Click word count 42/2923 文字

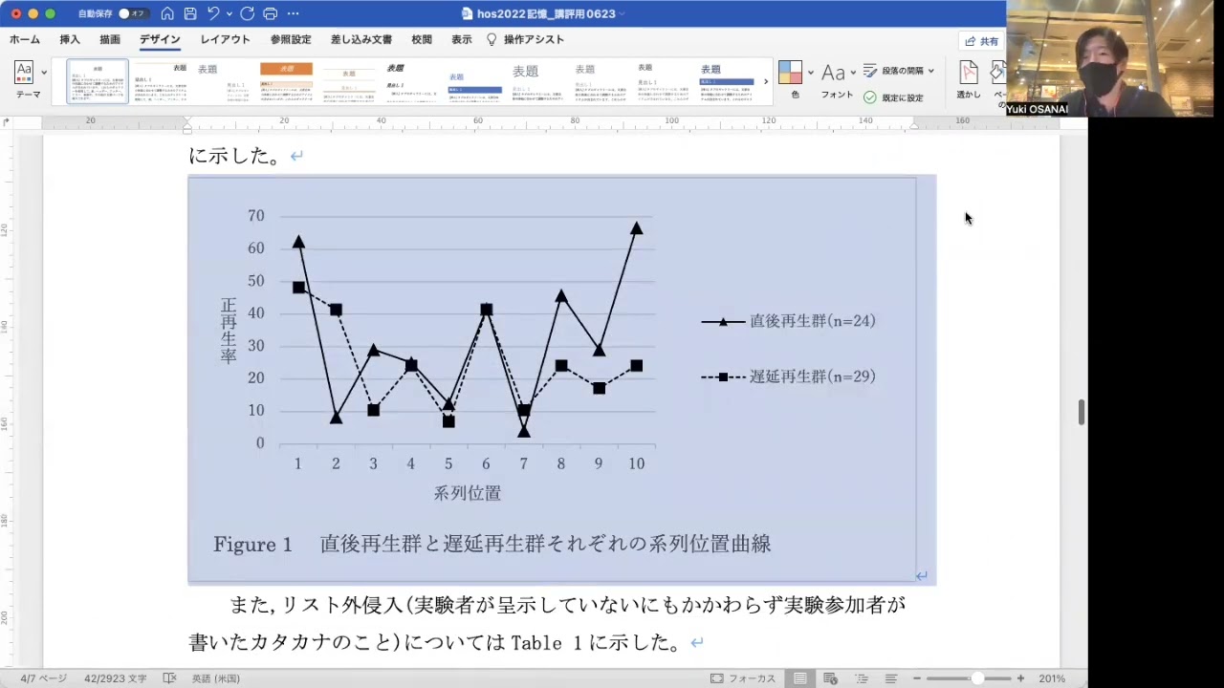coord(115,678)
